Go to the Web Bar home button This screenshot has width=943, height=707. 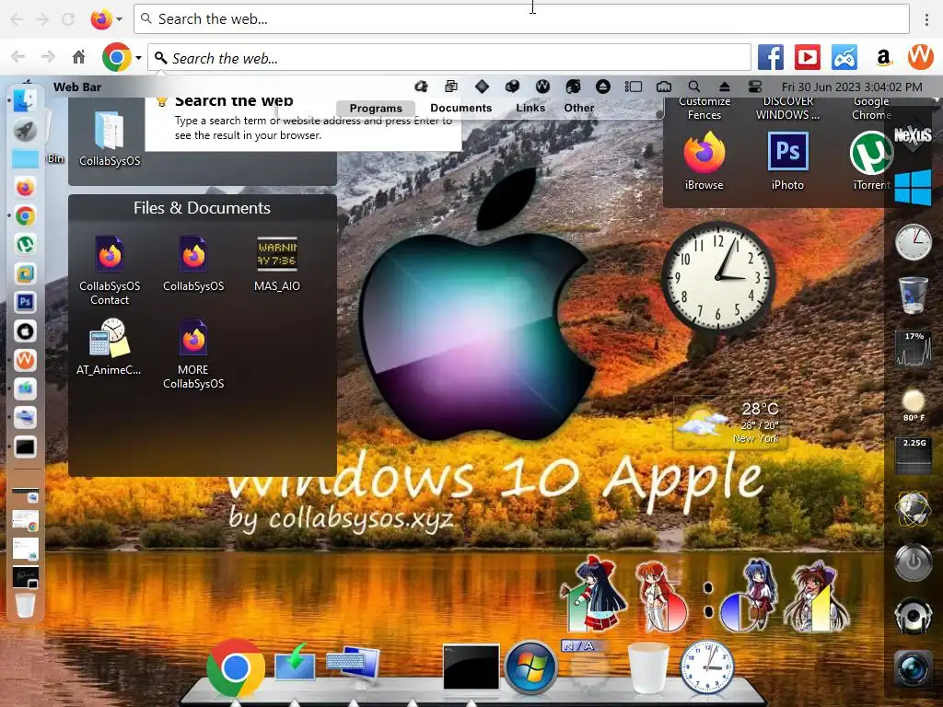78,58
